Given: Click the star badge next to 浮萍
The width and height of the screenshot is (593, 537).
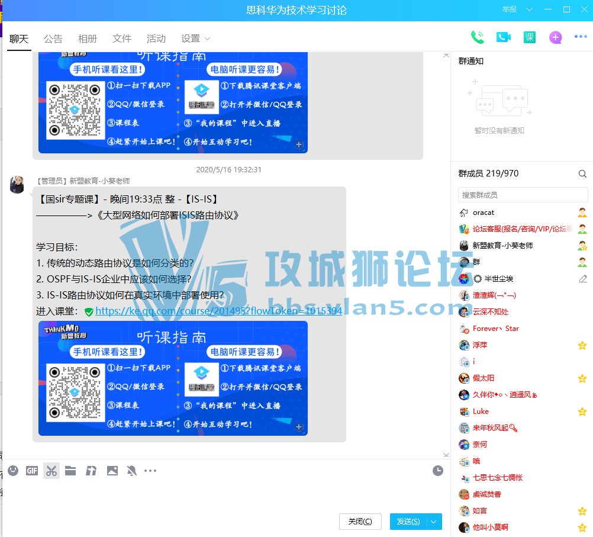Looking at the screenshot, I should click(582, 345).
